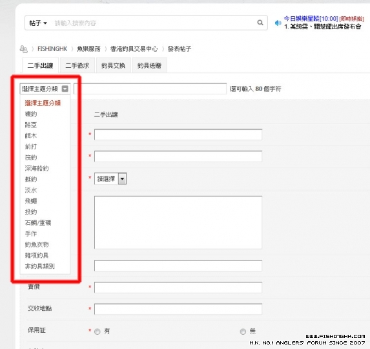Choose 雜項釣具 category option
This screenshot has height=349, width=370.
pos(37,255)
